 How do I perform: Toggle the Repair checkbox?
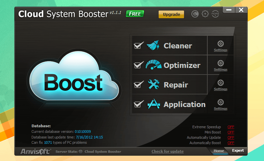(x=138, y=85)
